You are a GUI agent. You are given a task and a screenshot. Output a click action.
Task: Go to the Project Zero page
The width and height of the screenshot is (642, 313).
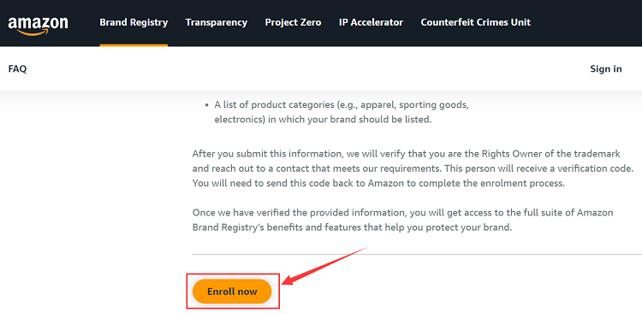click(x=293, y=22)
